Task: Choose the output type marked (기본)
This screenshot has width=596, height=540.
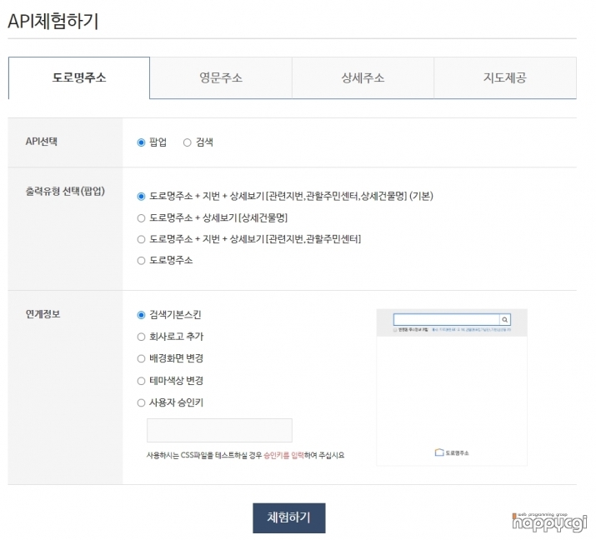Action: [x=141, y=197]
